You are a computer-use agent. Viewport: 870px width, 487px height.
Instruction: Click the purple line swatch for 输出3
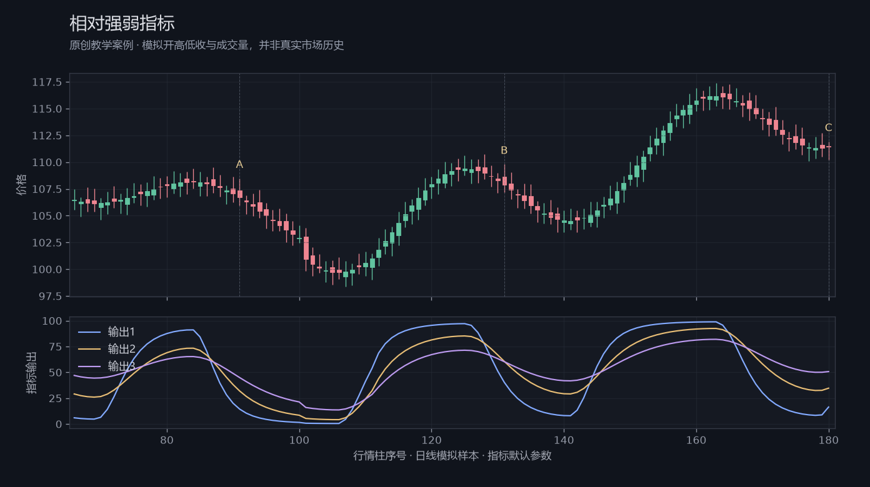click(89, 366)
